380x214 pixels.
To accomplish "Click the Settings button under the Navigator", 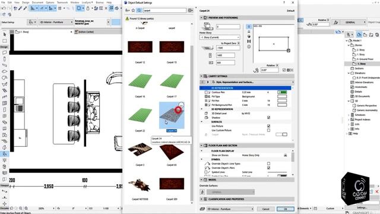I will pyautogui.click(x=362, y=207).
